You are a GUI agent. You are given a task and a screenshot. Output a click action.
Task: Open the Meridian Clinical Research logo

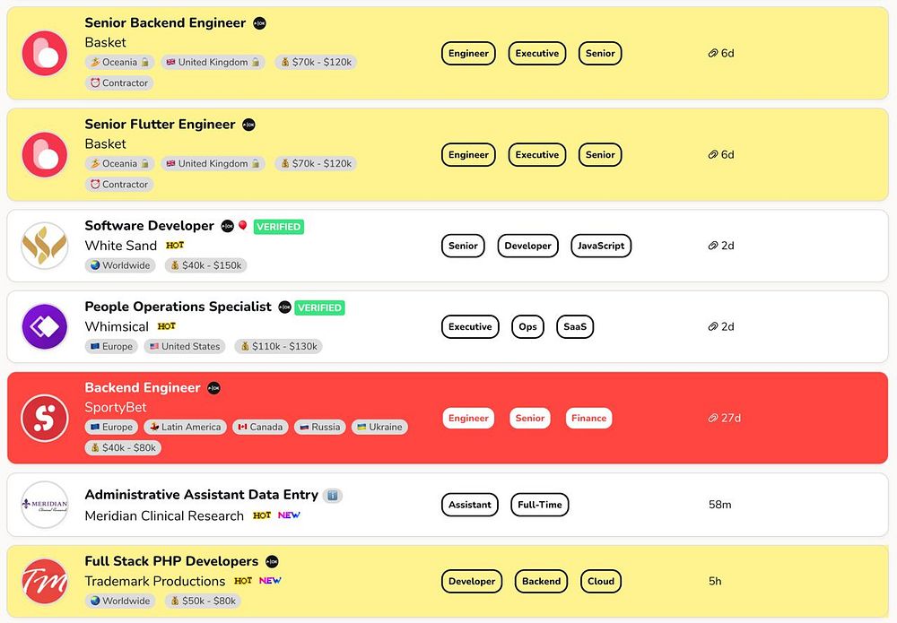pos(45,505)
